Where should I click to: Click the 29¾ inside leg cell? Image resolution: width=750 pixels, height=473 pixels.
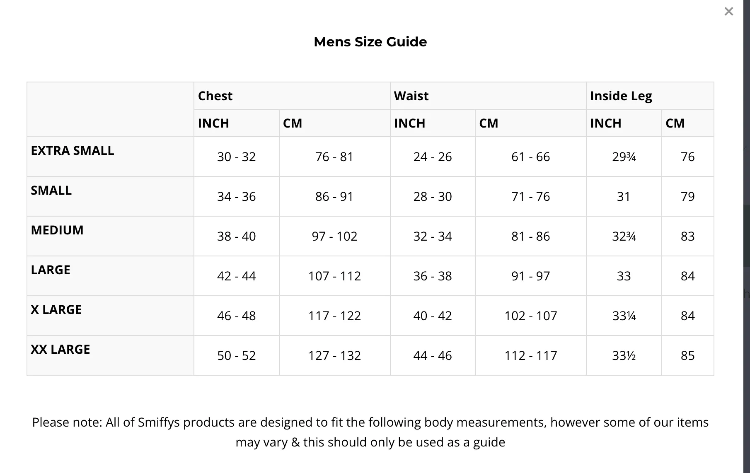tap(624, 157)
